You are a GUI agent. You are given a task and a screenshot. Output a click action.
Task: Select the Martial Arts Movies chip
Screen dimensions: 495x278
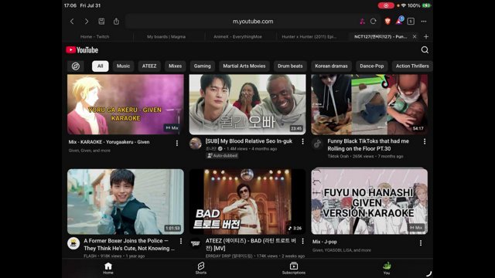click(x=244, y=66)
